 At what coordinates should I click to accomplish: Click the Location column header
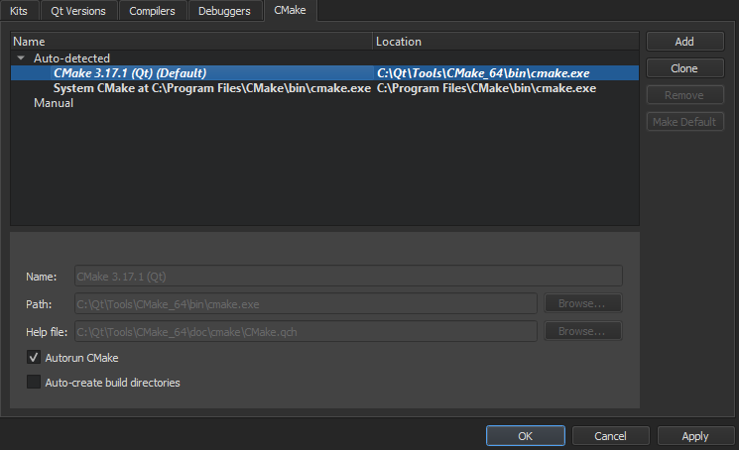pos(504,42)
